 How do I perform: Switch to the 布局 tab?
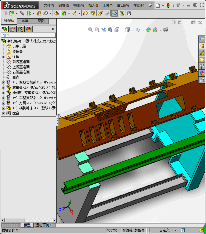click(x=25, y=21)
